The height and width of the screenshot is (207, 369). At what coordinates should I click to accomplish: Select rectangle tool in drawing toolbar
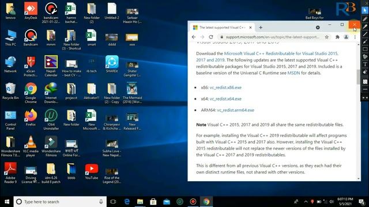365,49
